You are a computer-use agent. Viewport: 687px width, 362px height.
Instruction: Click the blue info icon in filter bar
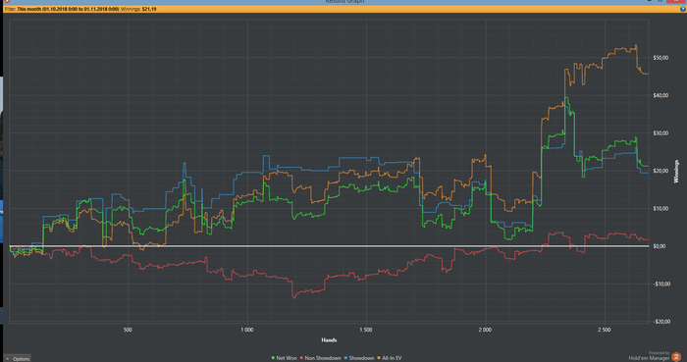683,9
